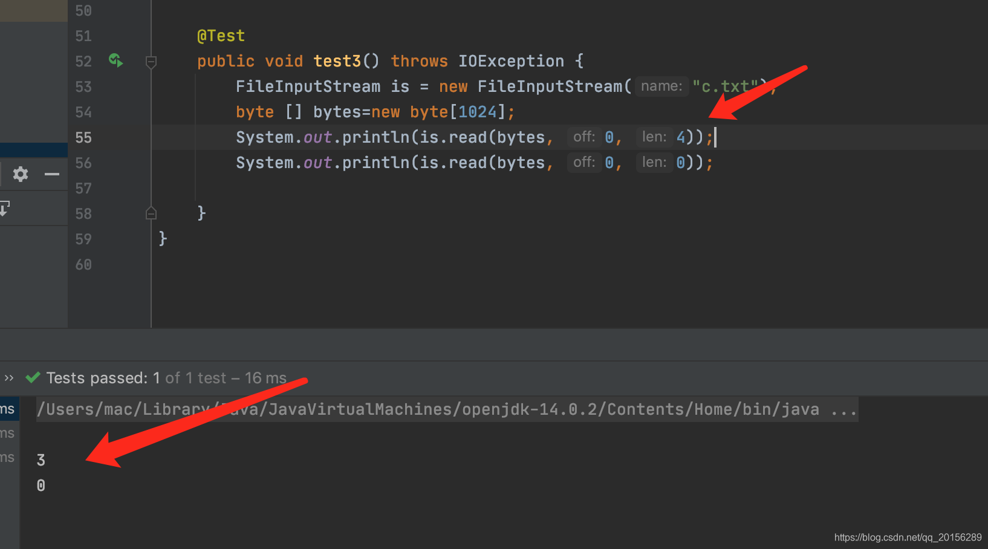Click the console output value 0
The image size is (988, 549).
coord(41,486)
